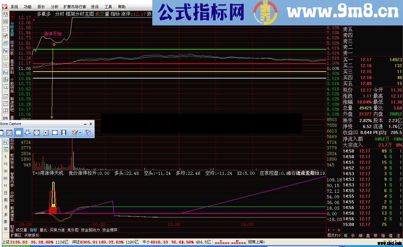Open the 分析 menu

[x=55, y=7]
